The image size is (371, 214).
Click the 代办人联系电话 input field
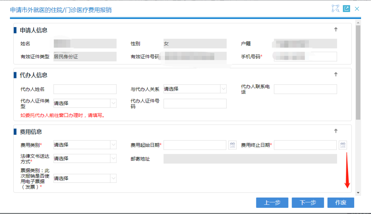click(305, 89)
